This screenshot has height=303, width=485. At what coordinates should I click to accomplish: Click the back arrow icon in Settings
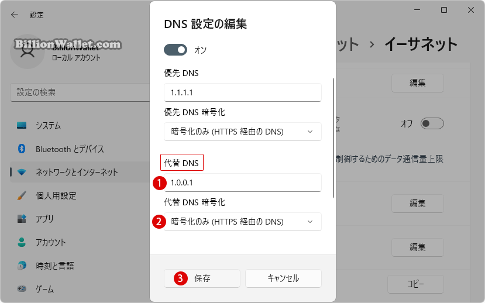pyautogui.click(x=15, y=15)
